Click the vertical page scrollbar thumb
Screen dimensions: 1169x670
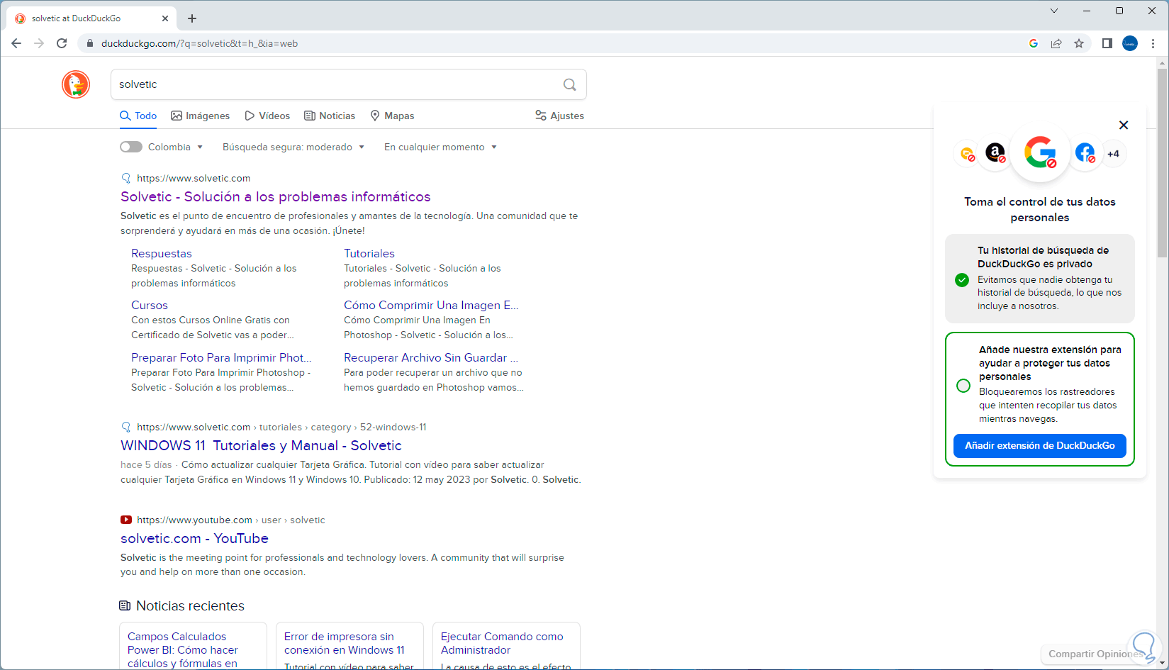coord(1162,163)
